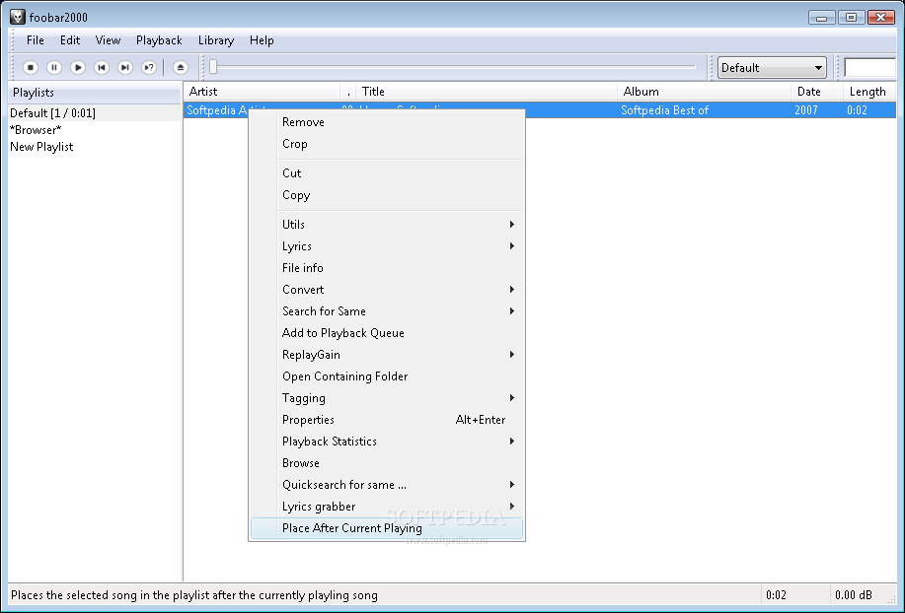Minimize the foobar2000 window
905x613 pixels.
[821, 18]
